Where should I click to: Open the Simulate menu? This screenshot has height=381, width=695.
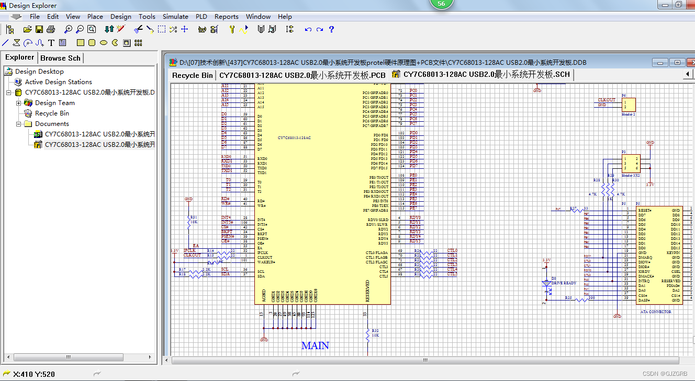[x=175, y=16]
